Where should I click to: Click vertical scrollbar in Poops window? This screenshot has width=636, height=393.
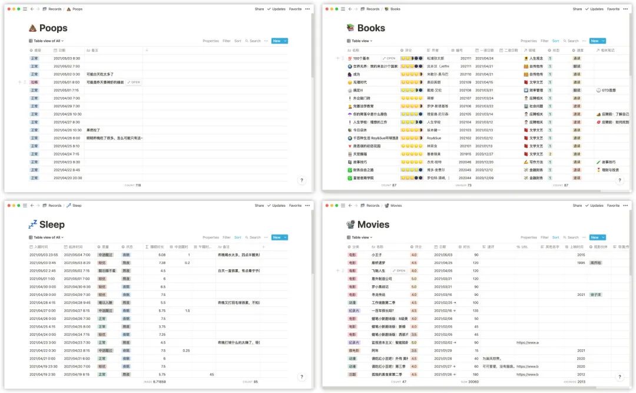(x=312, y=45)
